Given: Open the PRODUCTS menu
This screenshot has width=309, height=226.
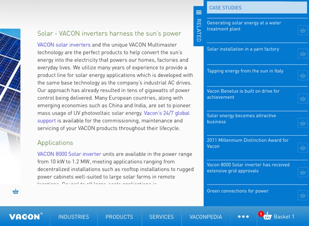Looking at the screenshot, I should (x=119, y=217).
